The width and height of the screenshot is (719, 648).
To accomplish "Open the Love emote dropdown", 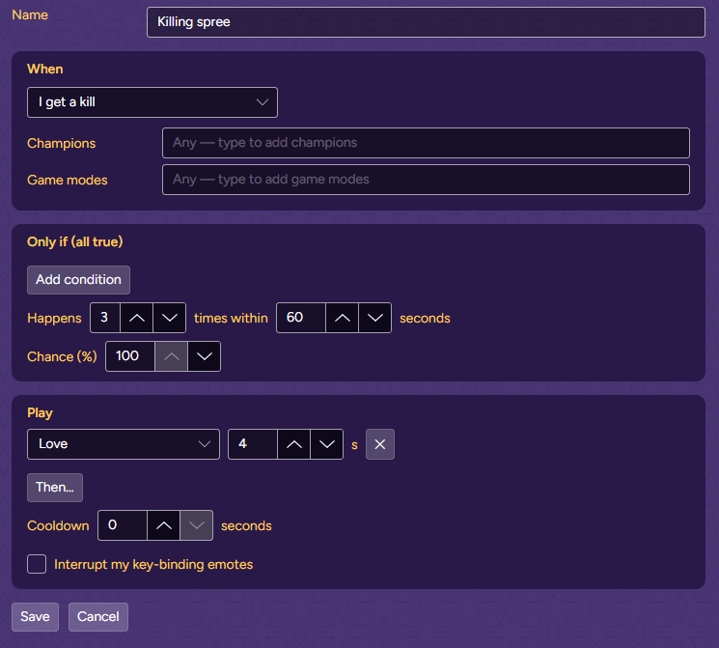I will point(124,444).
